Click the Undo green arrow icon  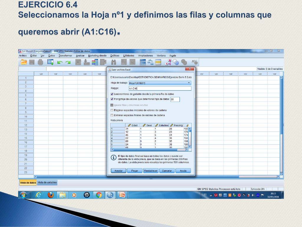coord(60,62)
